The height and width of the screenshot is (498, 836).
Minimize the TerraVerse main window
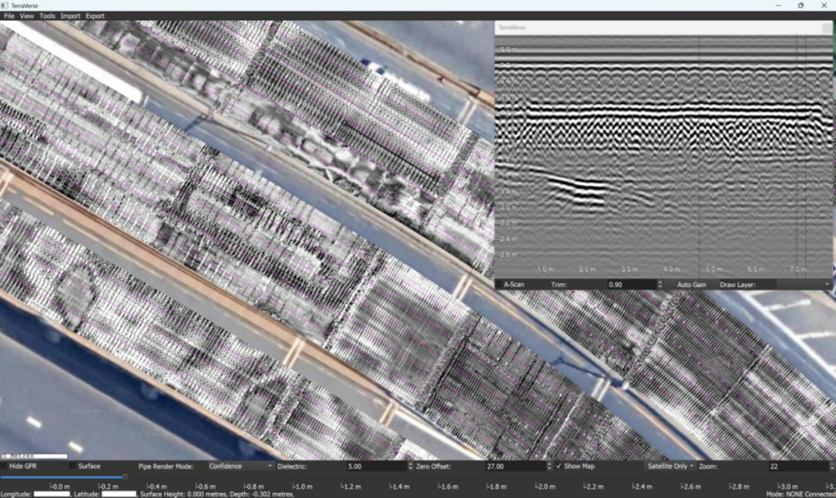(778, 6)
